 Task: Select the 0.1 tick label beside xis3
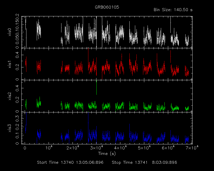point(17,135)
